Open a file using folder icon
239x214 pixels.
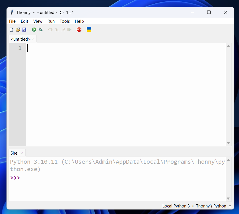tap(18, 30)
